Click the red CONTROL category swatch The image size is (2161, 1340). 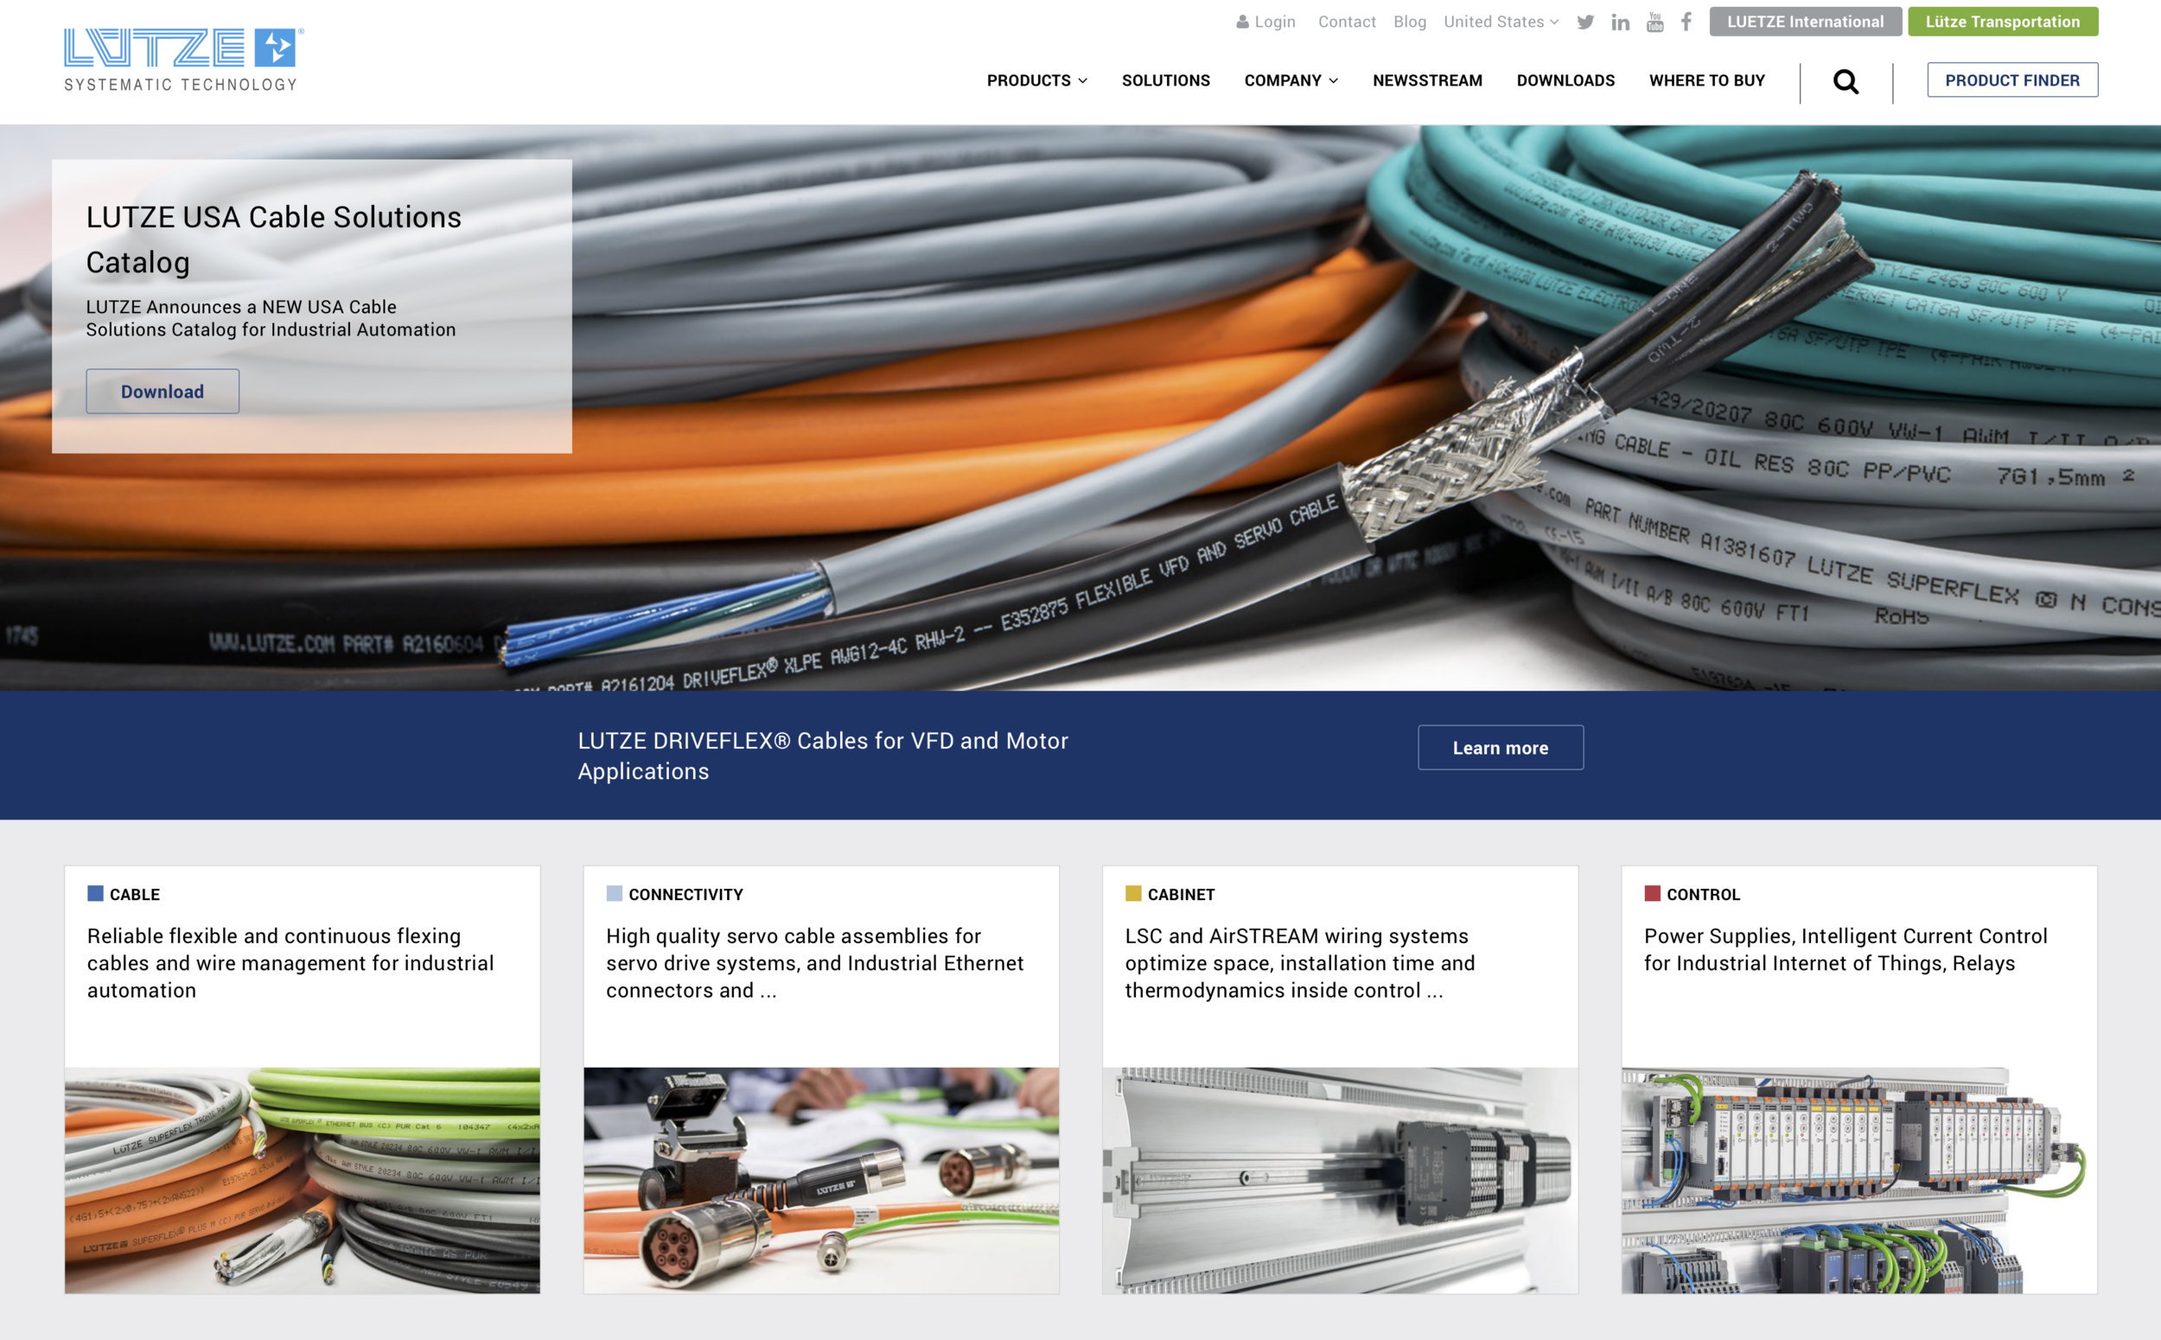pyautogui.click(x=1653, y=893)
